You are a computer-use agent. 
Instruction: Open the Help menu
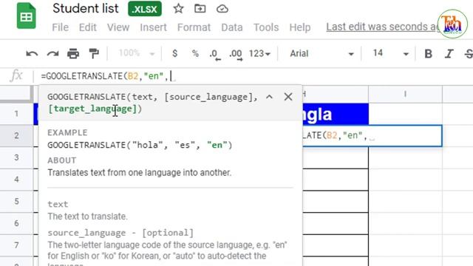point(300,27)
